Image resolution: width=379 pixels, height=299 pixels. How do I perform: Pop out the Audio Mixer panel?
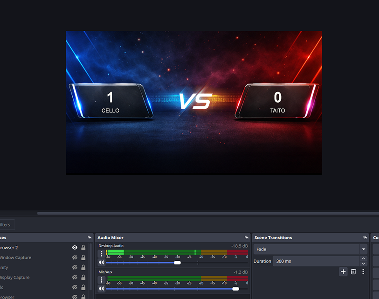pos(246,237)
